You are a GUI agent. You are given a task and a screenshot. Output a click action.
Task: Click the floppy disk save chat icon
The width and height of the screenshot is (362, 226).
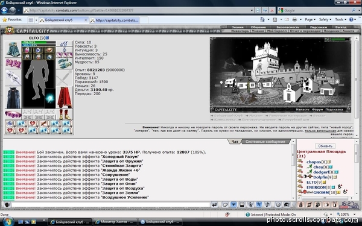coord(242,205)
